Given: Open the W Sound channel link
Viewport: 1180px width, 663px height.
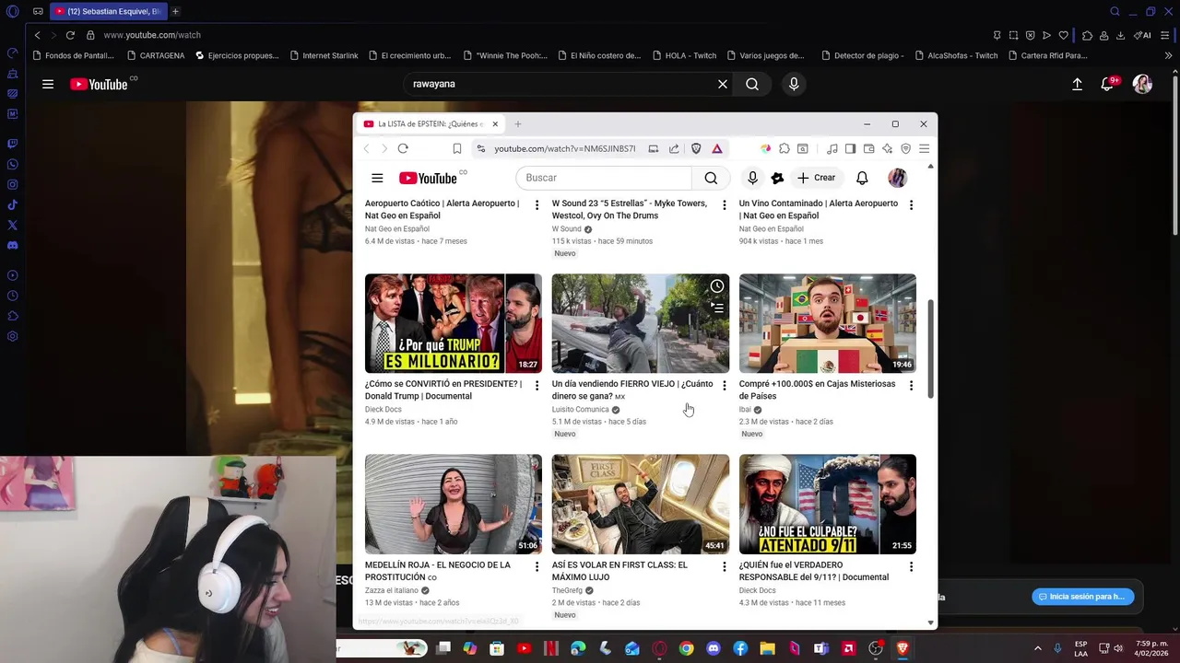Looking at the screenshot, I should (567, 228).
